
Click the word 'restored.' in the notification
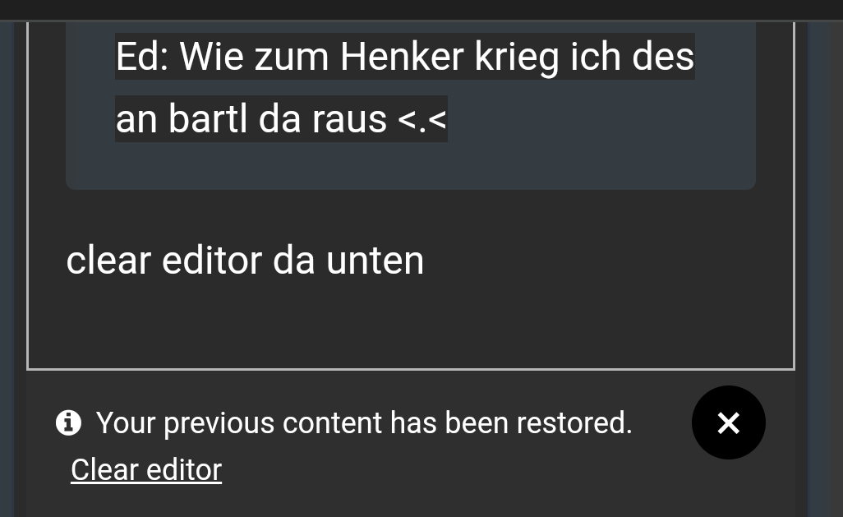[x=574, y=422]
